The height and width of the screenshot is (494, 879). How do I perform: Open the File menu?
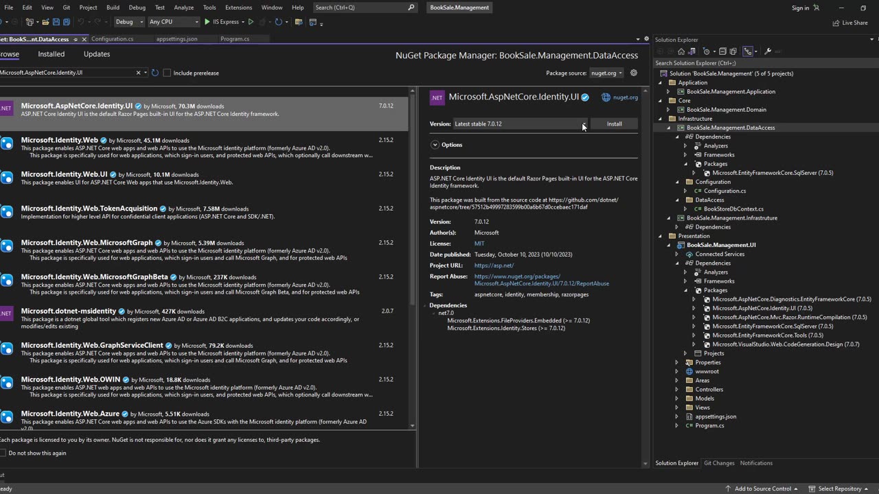tap(8, 8)
